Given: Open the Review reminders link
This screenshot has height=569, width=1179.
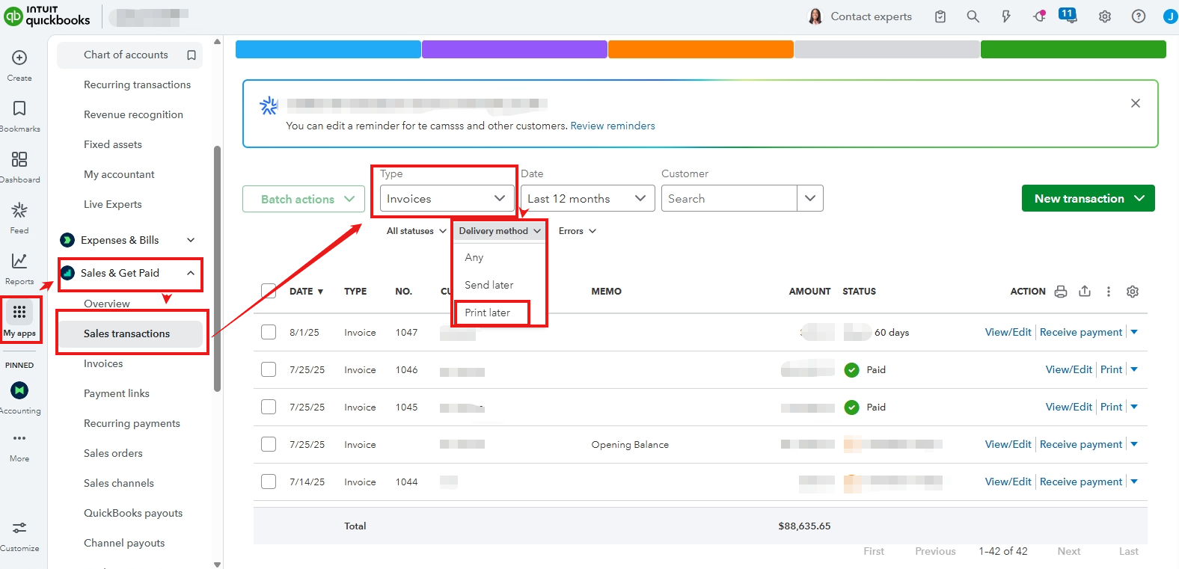Looking at the screenshot, I should tap(612, 126).
